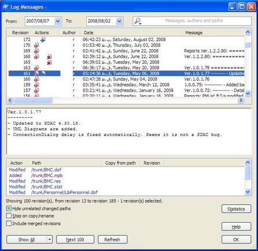Click the horizontal scrollbar thumb of the revision list
The height and width of the screenshot is (251, 258).
[x=33, y=100]
